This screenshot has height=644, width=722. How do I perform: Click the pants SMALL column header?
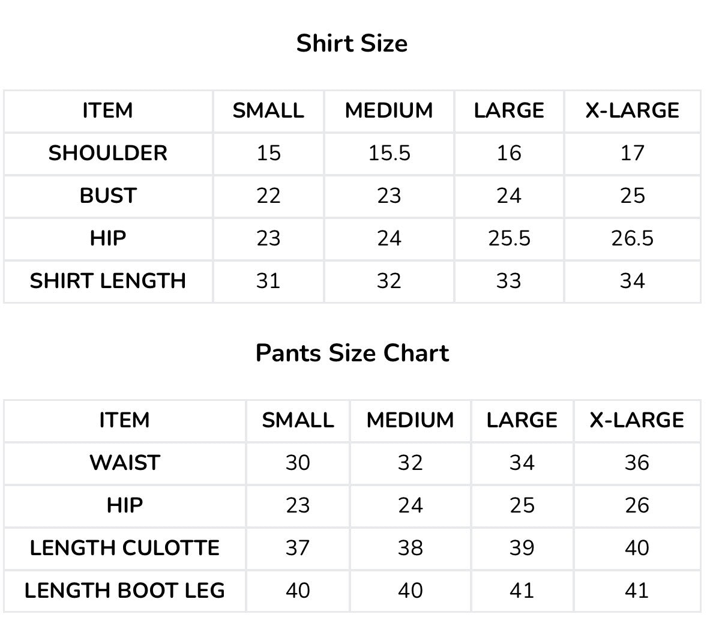pos(298,420)
